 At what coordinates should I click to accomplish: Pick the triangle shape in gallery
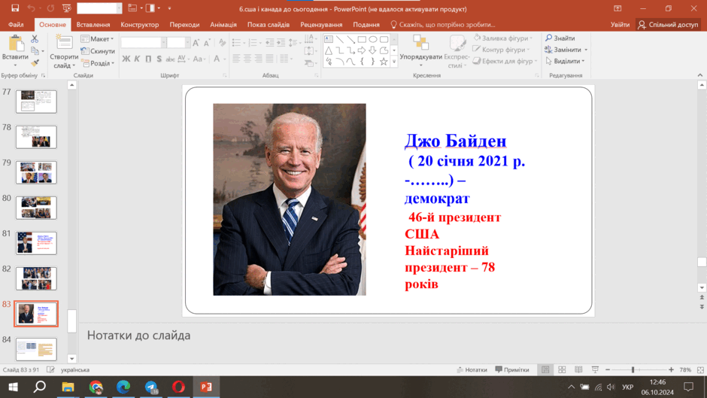(x=329, y=50)
